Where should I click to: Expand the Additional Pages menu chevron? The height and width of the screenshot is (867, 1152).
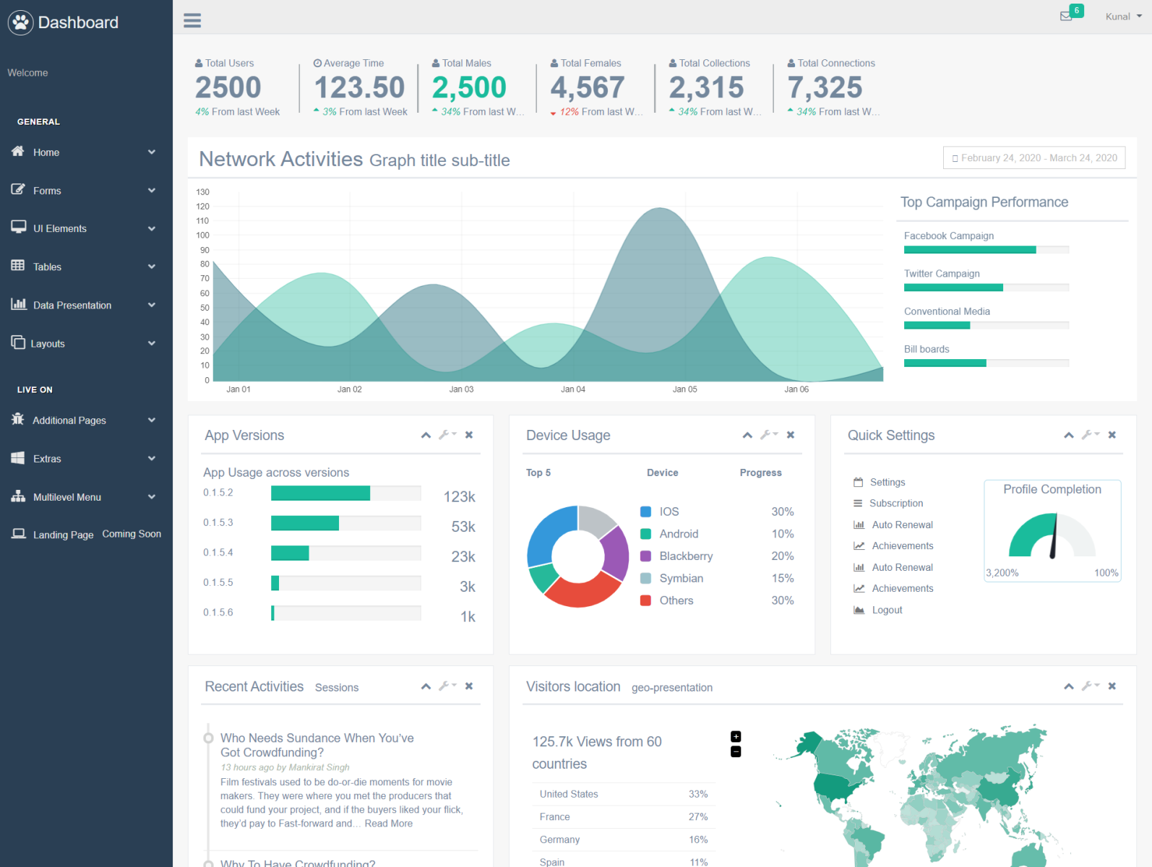[152, 420]
